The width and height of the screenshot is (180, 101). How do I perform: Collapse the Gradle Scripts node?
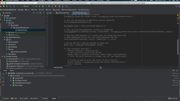click(x=3, y=57)
